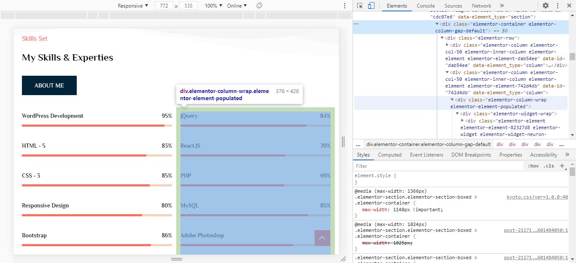Open the Properties sidebar tab
The width and height of the screenshot is (576, 263).
tap(511, 154)
